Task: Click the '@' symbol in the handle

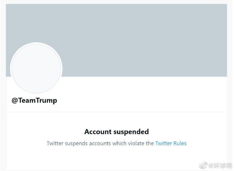Action: (x=15, y=100)
